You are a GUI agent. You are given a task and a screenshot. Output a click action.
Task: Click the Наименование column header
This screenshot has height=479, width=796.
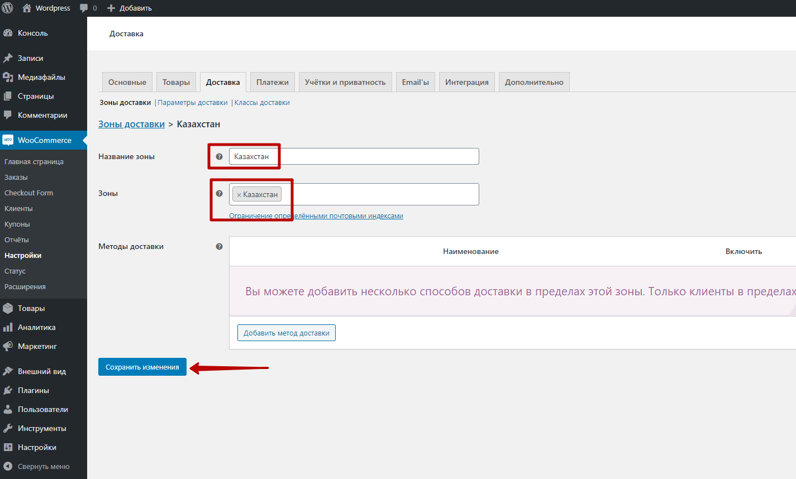tap(471, 251)
